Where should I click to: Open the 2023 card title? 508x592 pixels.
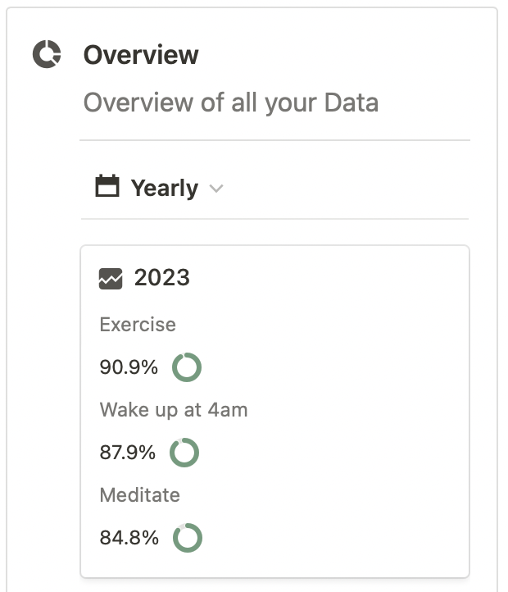pyautogui.click(x=162, y=278)
